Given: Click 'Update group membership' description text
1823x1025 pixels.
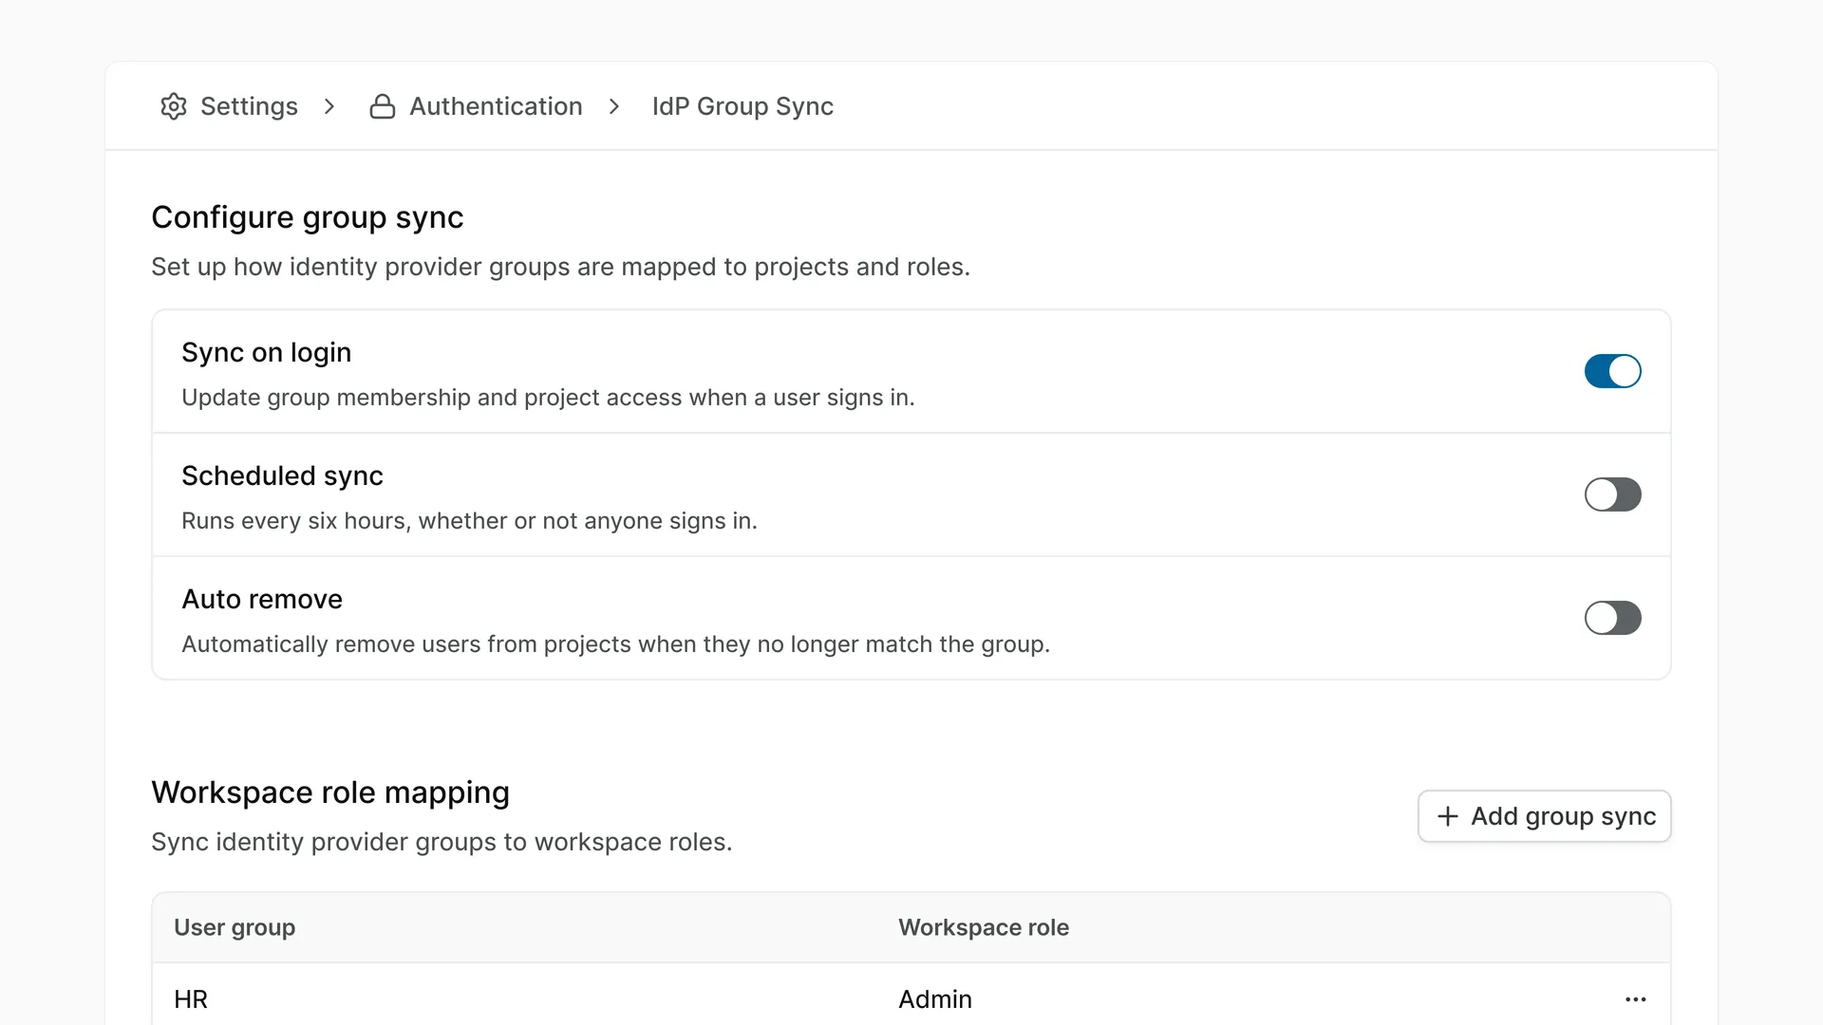Looking at the screenshot, I should [x=548, y=398].
